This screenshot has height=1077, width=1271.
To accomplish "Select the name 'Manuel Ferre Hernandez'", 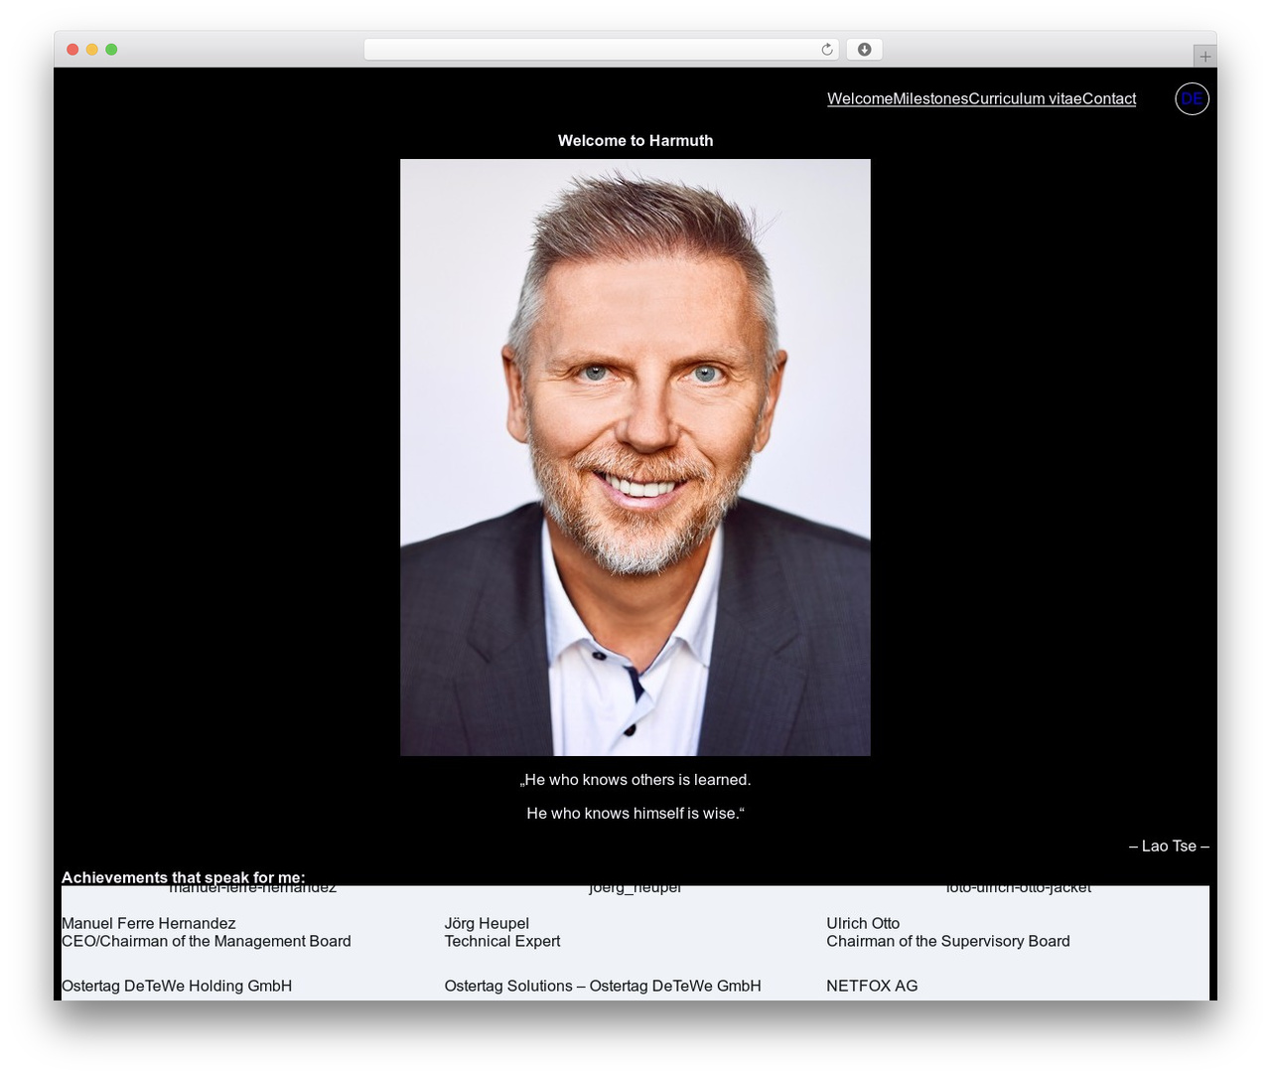I will pos(149,924).
